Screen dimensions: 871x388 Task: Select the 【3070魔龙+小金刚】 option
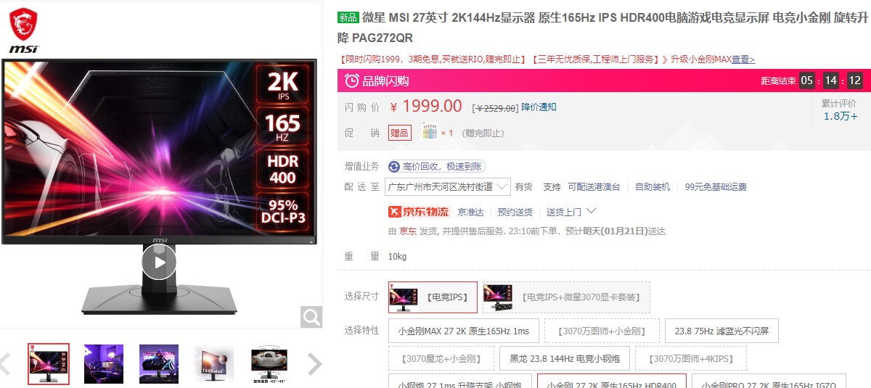(441, 358)
